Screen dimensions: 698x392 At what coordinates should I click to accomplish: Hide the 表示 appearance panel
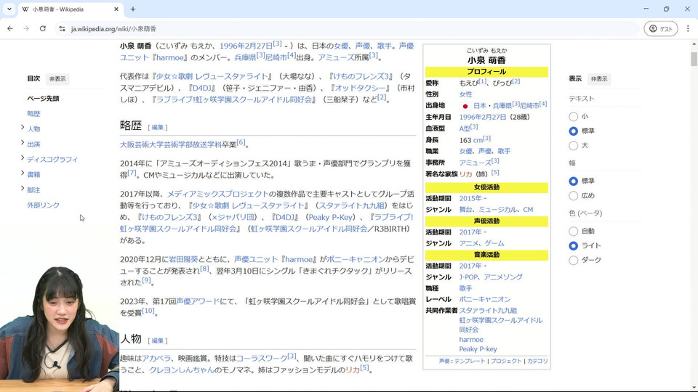click(598, 78)
